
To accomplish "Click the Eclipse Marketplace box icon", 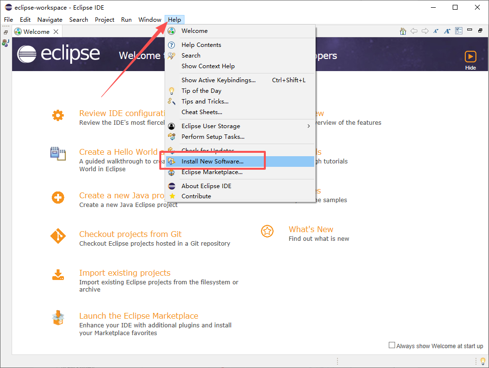I will coord(58,318).
